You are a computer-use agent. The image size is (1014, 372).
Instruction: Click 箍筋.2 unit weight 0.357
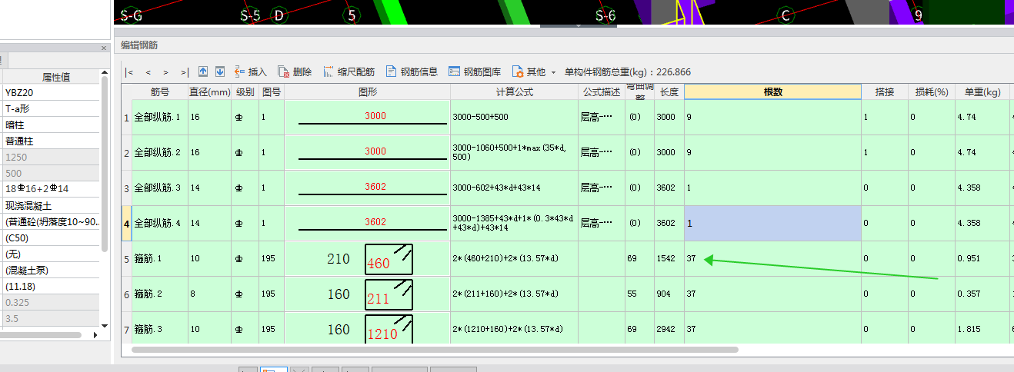tap(981, 294)
